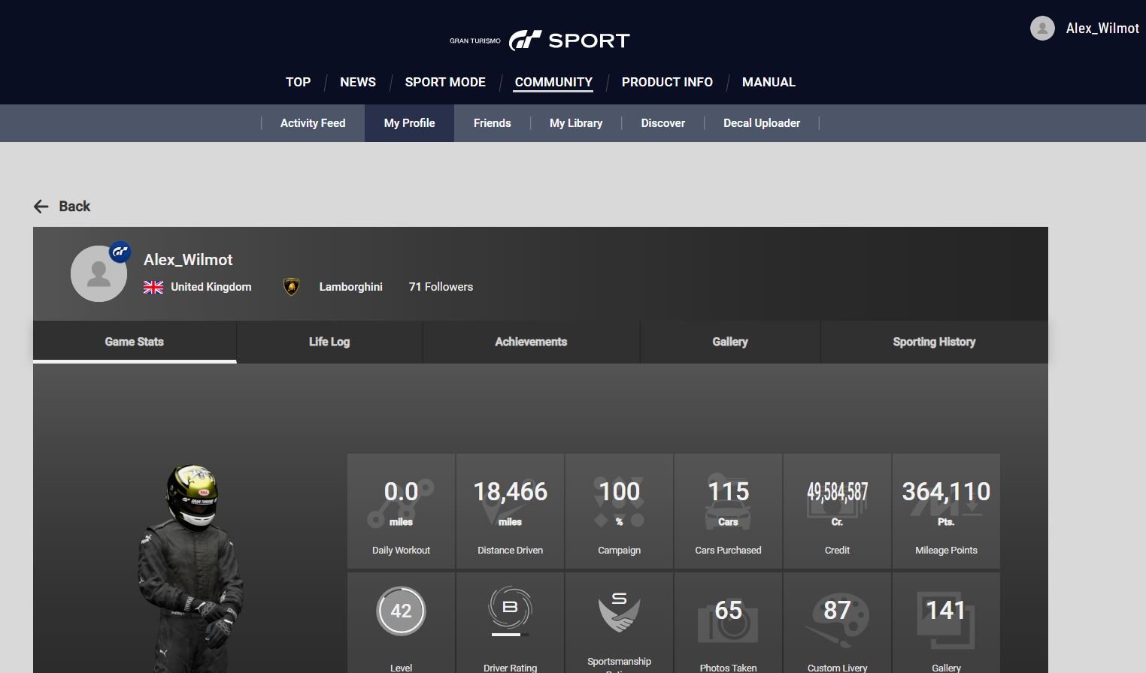Click the Lamborghini manufacturer emblem
This screenshot has height=673, width=1146.
pos(291,287)
